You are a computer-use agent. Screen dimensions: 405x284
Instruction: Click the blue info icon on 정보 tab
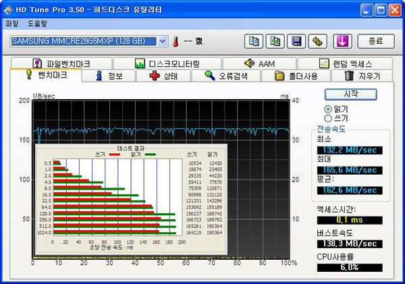click(x=99, y=76)
